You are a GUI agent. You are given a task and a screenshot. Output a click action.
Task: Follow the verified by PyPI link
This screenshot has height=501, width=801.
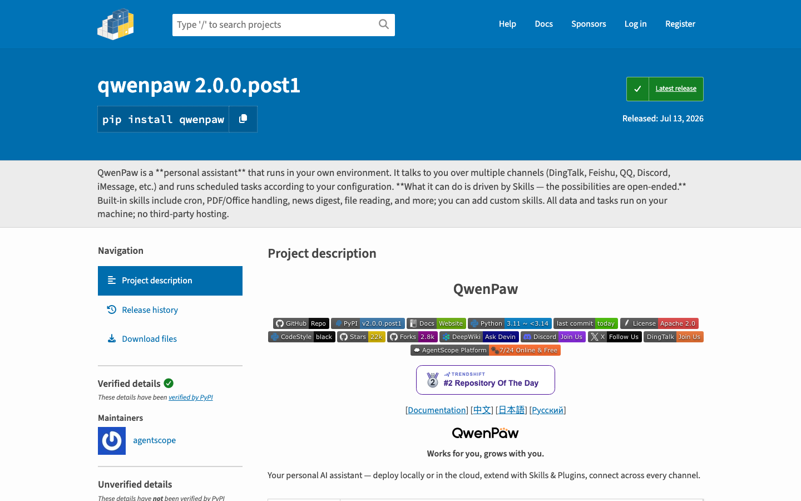click(x=191, y=397)
